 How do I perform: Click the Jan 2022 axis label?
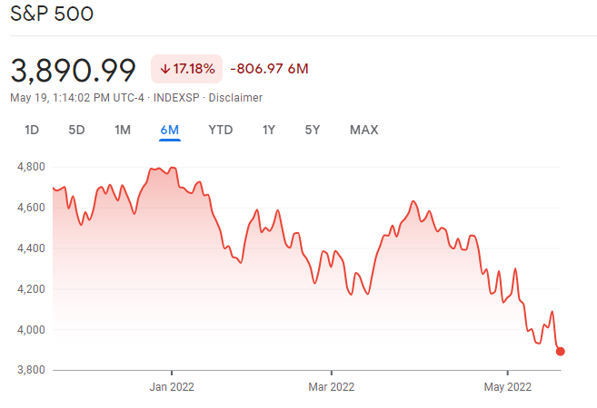tap(172, 387)
